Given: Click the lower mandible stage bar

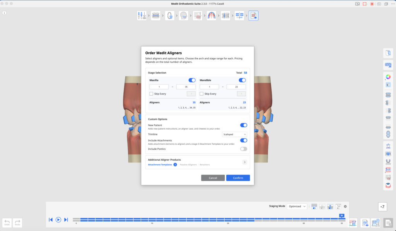Looking at the screenshot, I should tap(167, 221).
